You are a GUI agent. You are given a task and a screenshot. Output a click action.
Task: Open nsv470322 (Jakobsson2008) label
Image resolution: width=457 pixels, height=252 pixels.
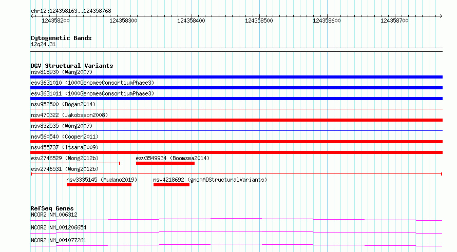point(69,115)
